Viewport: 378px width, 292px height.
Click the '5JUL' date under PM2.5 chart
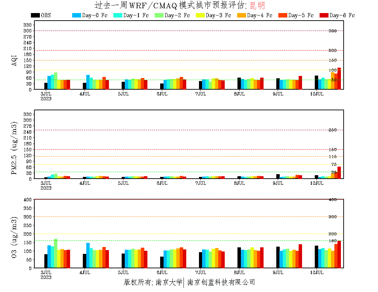tap(123, 183)
